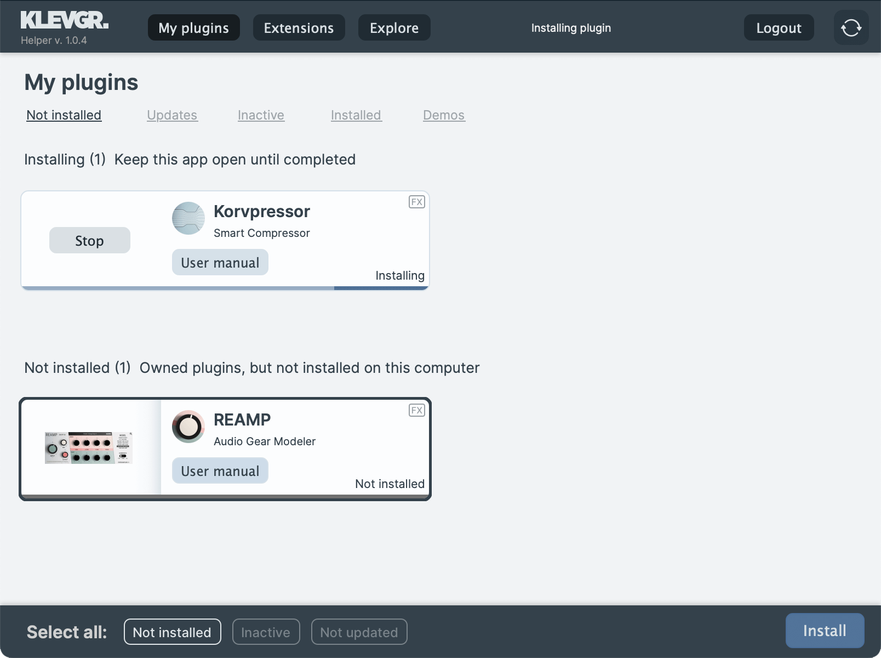
Task: Switch to the Updates tab
Action: [172, 115]
